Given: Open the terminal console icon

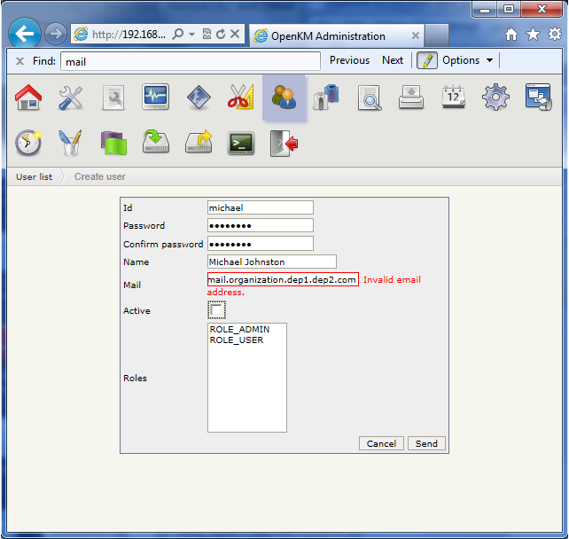Looking at the screenshot, I should click(x=241, y=143).
